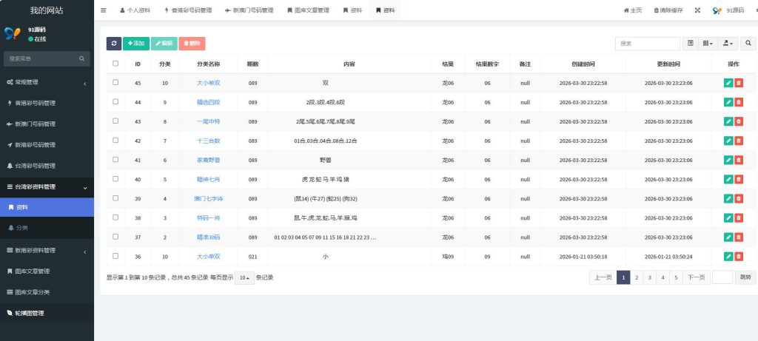Open the 精选四段 category link
The image size is (758, 341).
click(x=208, y=102)
